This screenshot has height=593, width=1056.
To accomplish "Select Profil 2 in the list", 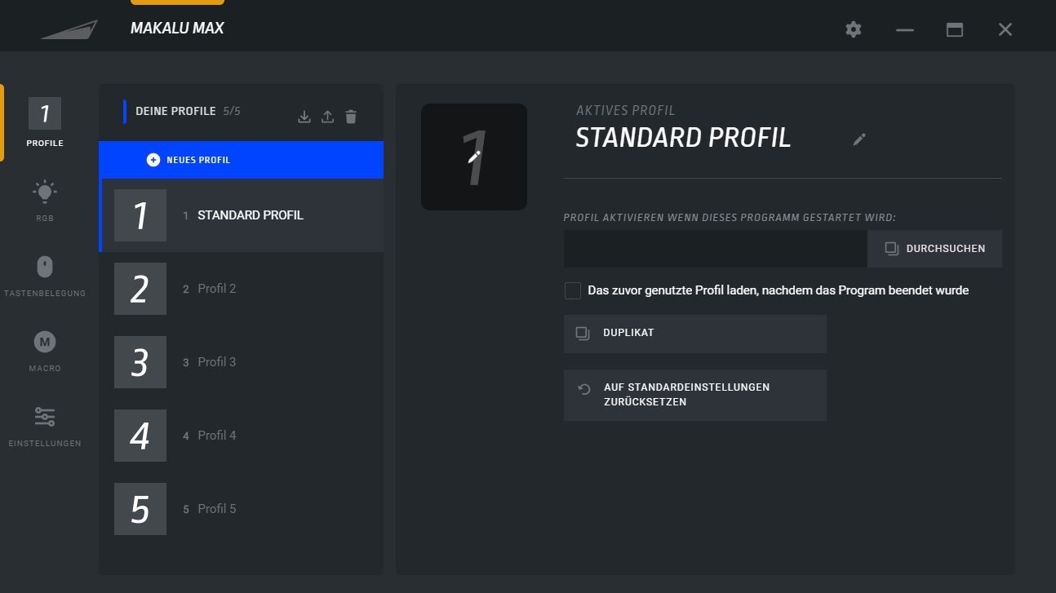I will (241, 289).
